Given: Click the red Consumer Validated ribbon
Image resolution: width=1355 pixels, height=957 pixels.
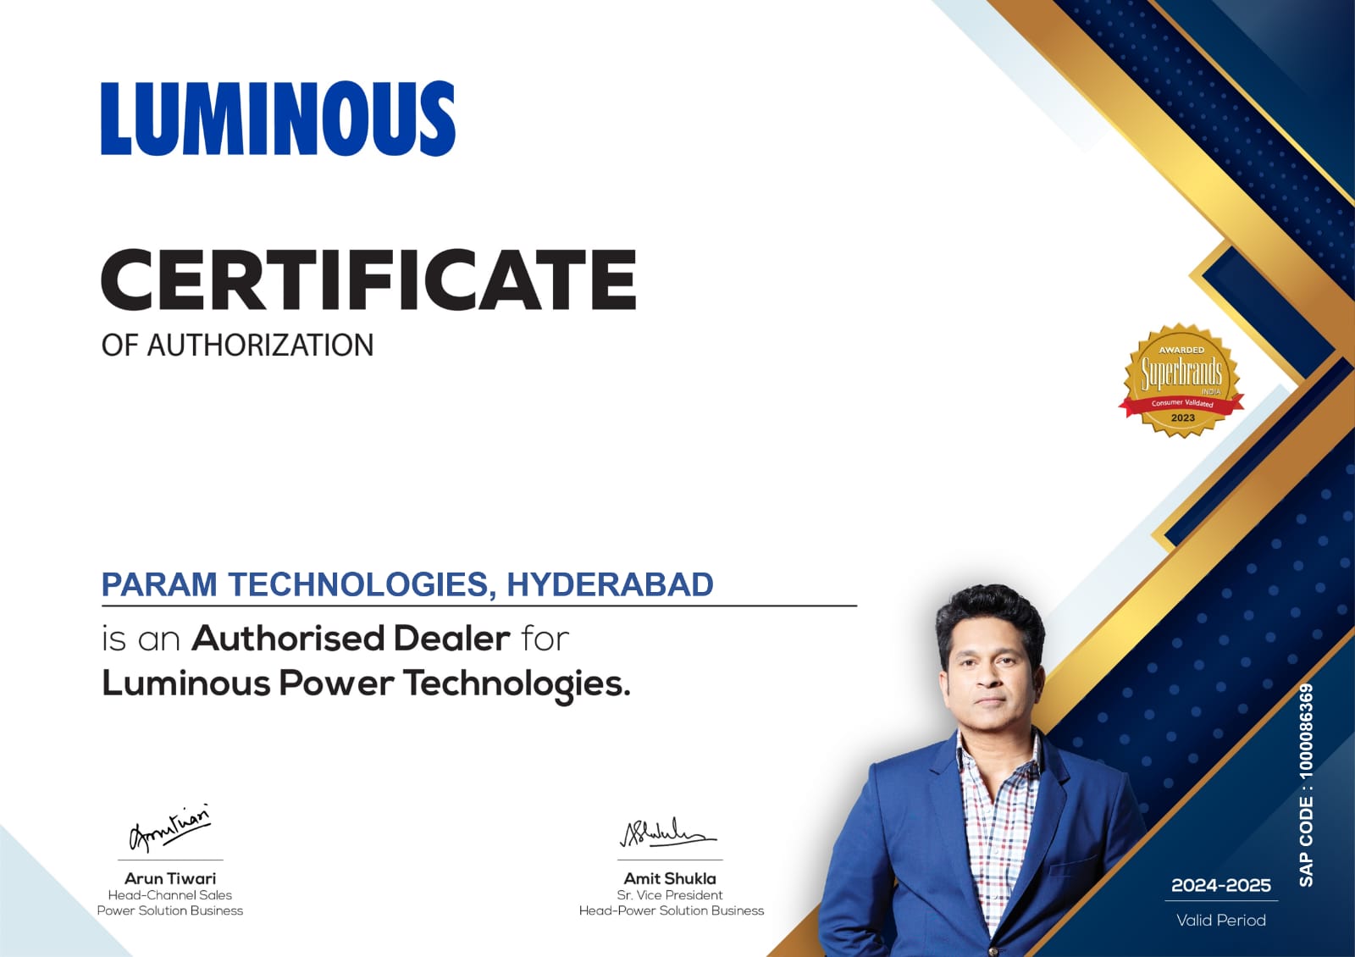Looking at the screenshot, I should tap(1181, 403).
